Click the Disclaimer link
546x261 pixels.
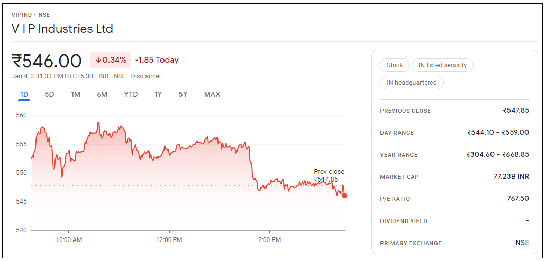coord(146,76)
